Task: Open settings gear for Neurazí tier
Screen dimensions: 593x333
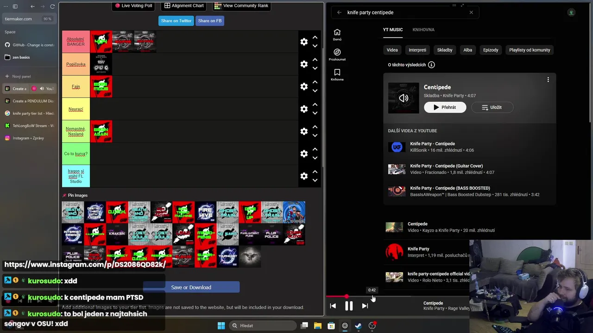Action: pyautogui.click(x=304, y=109)
